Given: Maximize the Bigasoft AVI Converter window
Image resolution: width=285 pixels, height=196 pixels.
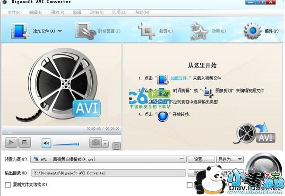Looking at the screenshot, I should 261,2.
